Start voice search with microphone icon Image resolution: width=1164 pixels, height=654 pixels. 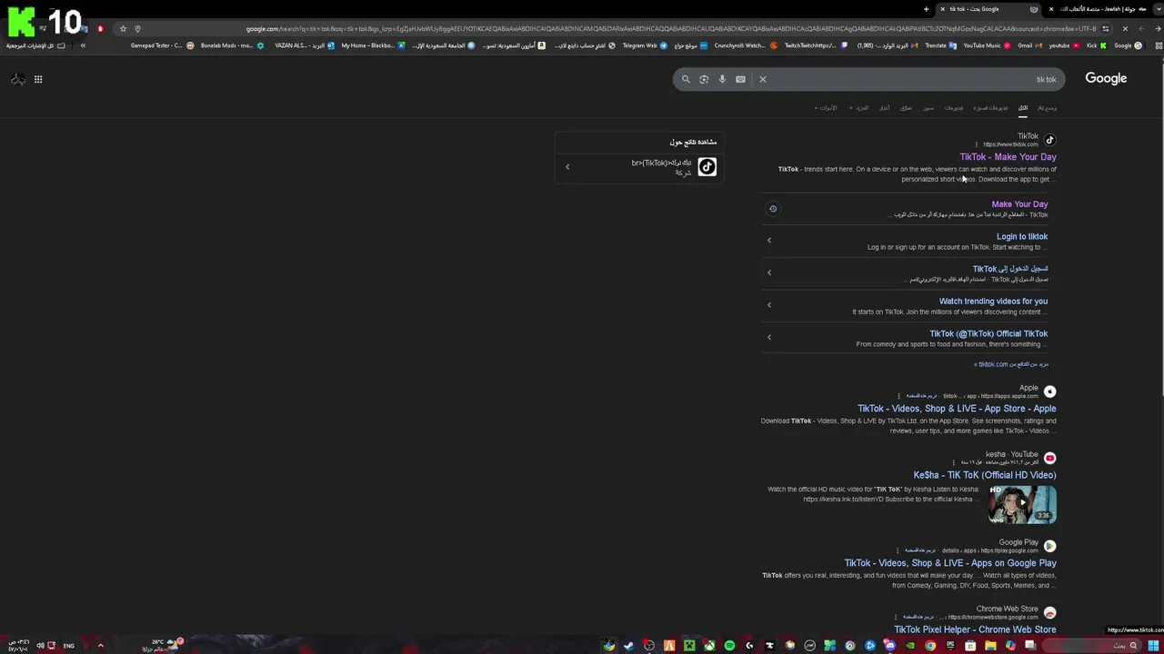click(x=722, y=79)
